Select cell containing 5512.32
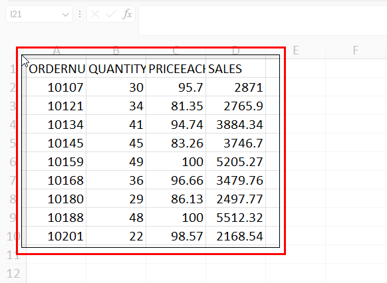This screenshot has height=283, width=387. click(x=235, y=217)
